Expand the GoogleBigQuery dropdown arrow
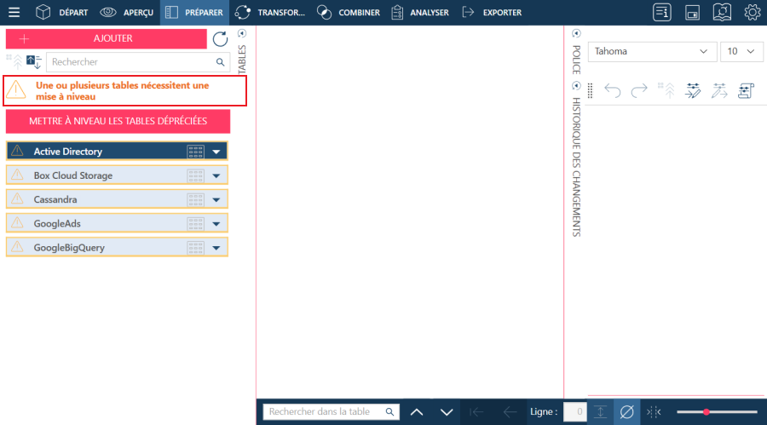This screenshot has width=767, height=425. coord(216,248)
